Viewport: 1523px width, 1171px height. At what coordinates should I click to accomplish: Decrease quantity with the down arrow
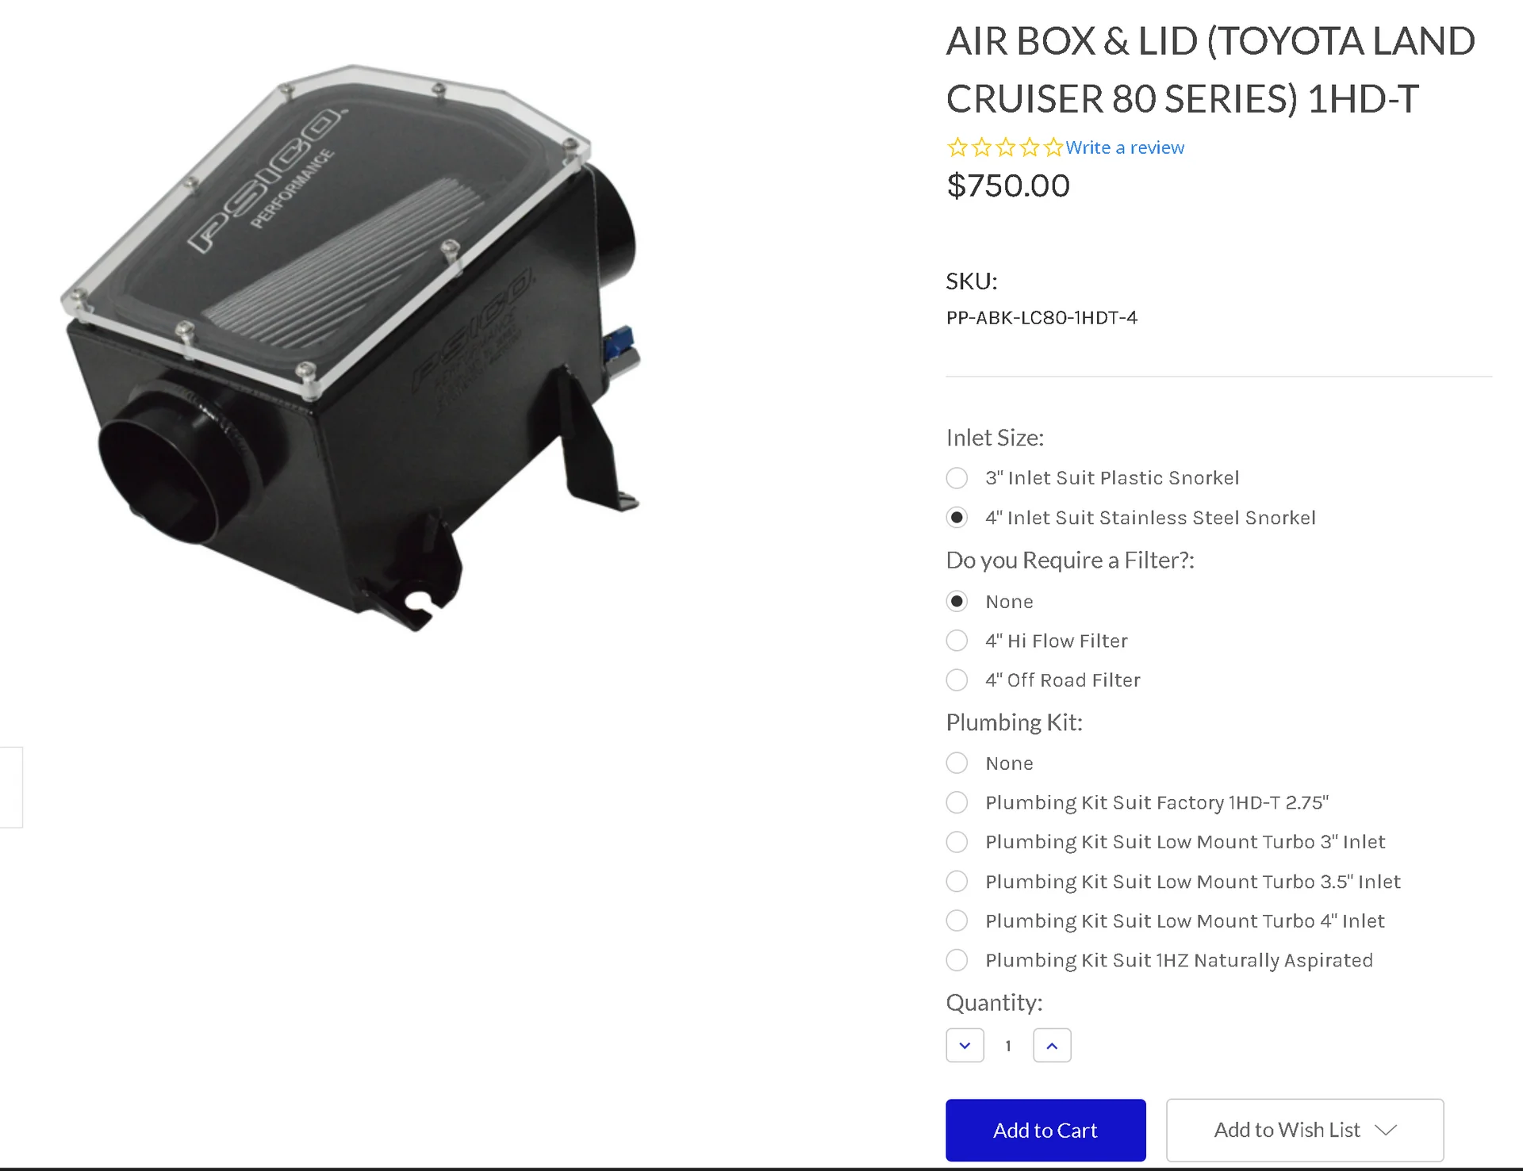pos(965,1046)
